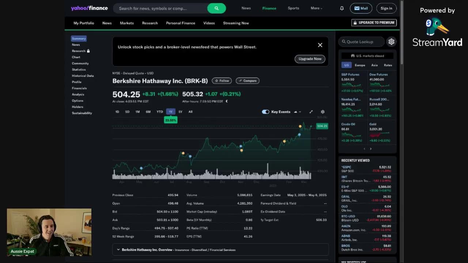
Task: Click the Upgrade Now button
Action: click(310, 59)
